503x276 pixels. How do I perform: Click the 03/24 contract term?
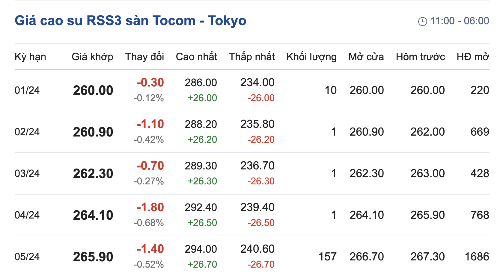27,173
